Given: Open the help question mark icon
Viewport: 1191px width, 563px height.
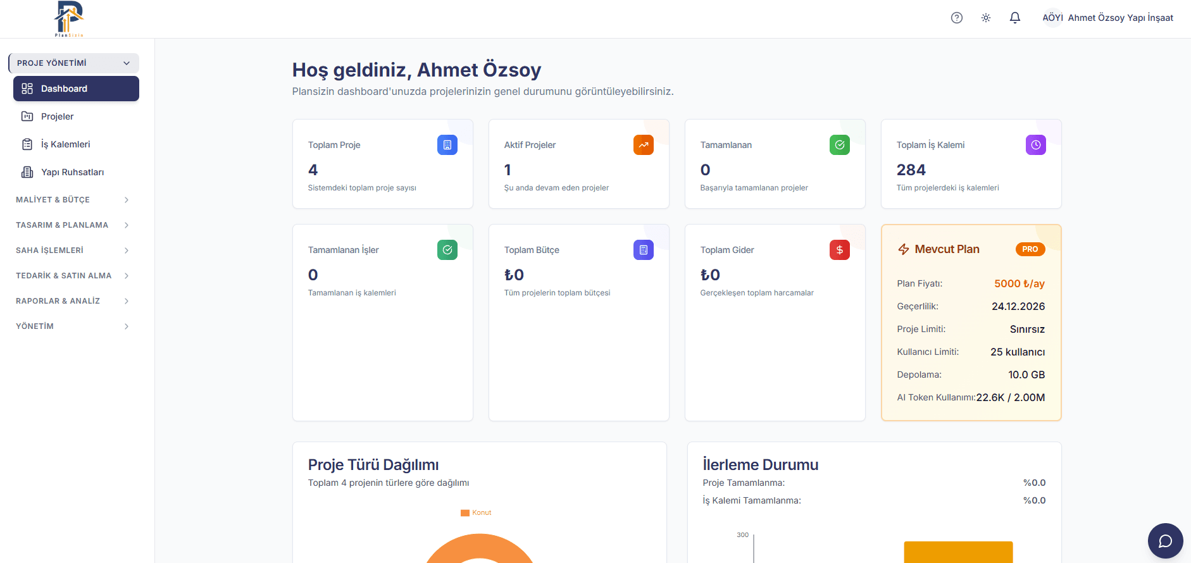Looking at the screenshot, I should 957,18.
